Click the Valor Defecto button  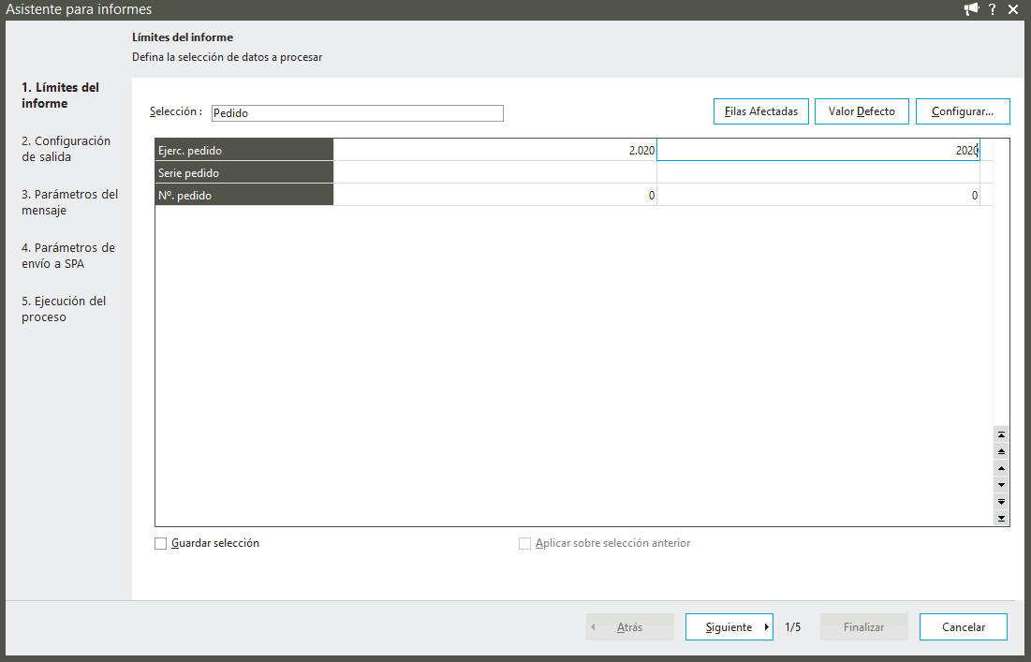pyautogui.click(x=862, y=111)
